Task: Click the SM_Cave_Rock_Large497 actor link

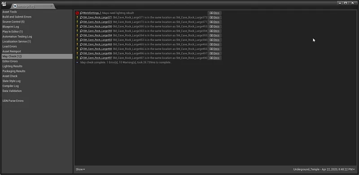Action: tap(97, 58)
